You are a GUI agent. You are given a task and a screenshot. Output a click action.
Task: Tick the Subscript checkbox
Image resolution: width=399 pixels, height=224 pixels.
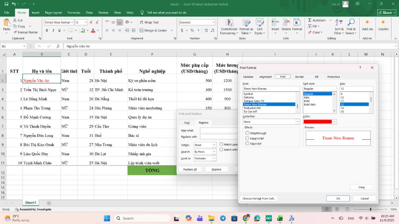(x=247, y=143)
